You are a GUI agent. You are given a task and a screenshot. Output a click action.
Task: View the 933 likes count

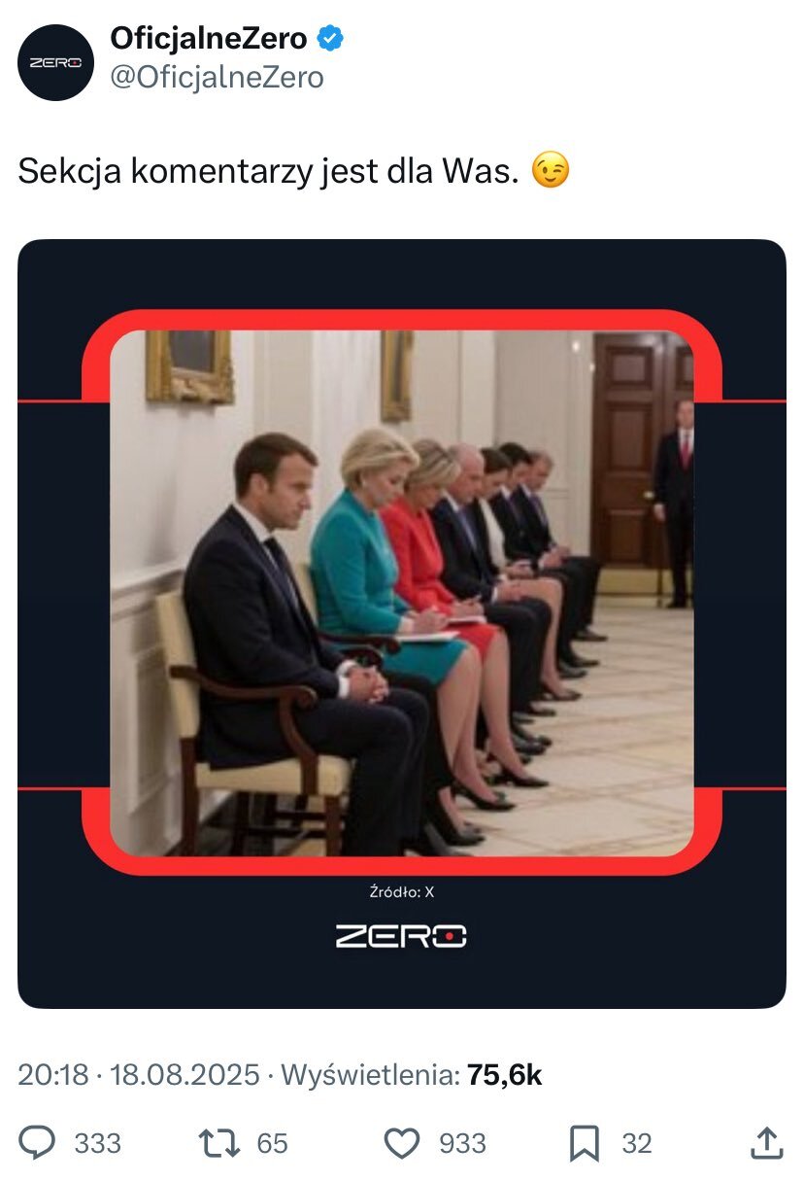tap(462, 1143)
